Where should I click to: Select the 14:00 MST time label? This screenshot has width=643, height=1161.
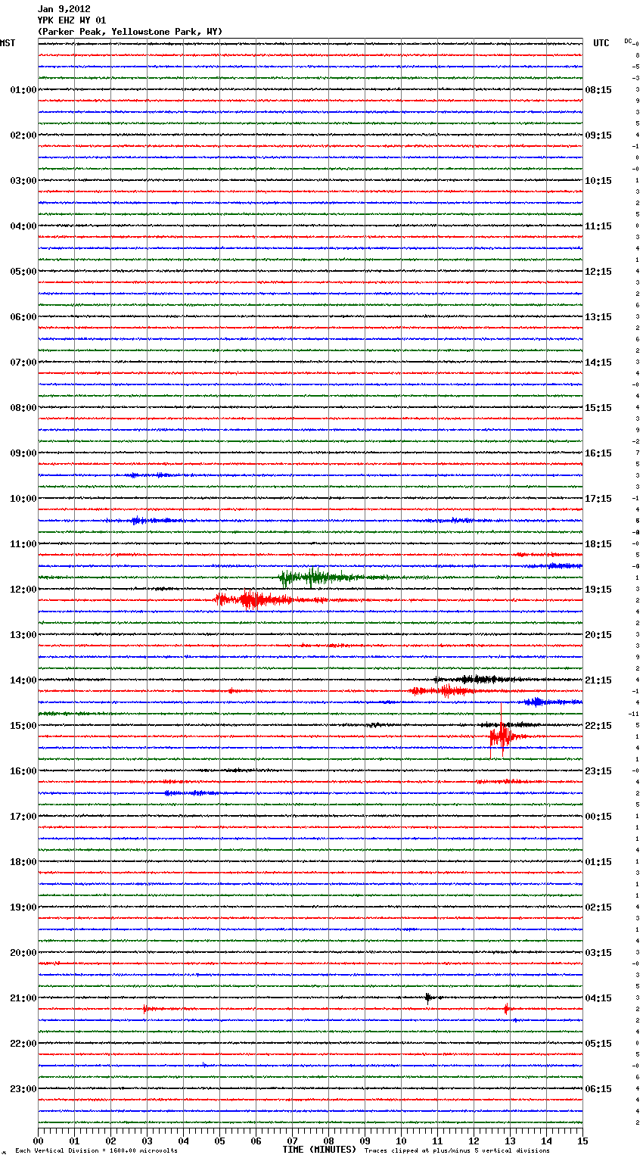click(x=23, y=680)
